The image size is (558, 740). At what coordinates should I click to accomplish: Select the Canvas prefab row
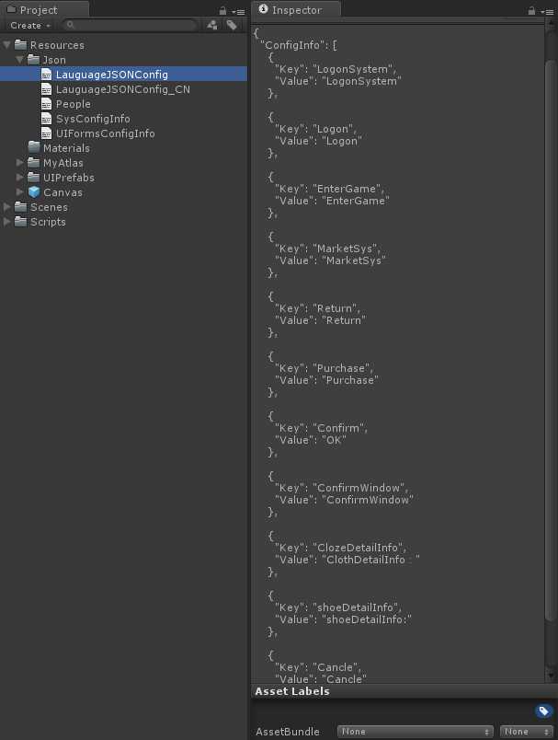coord(123,192)
